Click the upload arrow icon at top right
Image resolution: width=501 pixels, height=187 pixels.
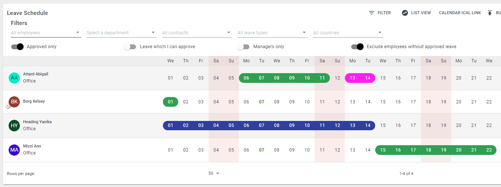click(489, 13)
